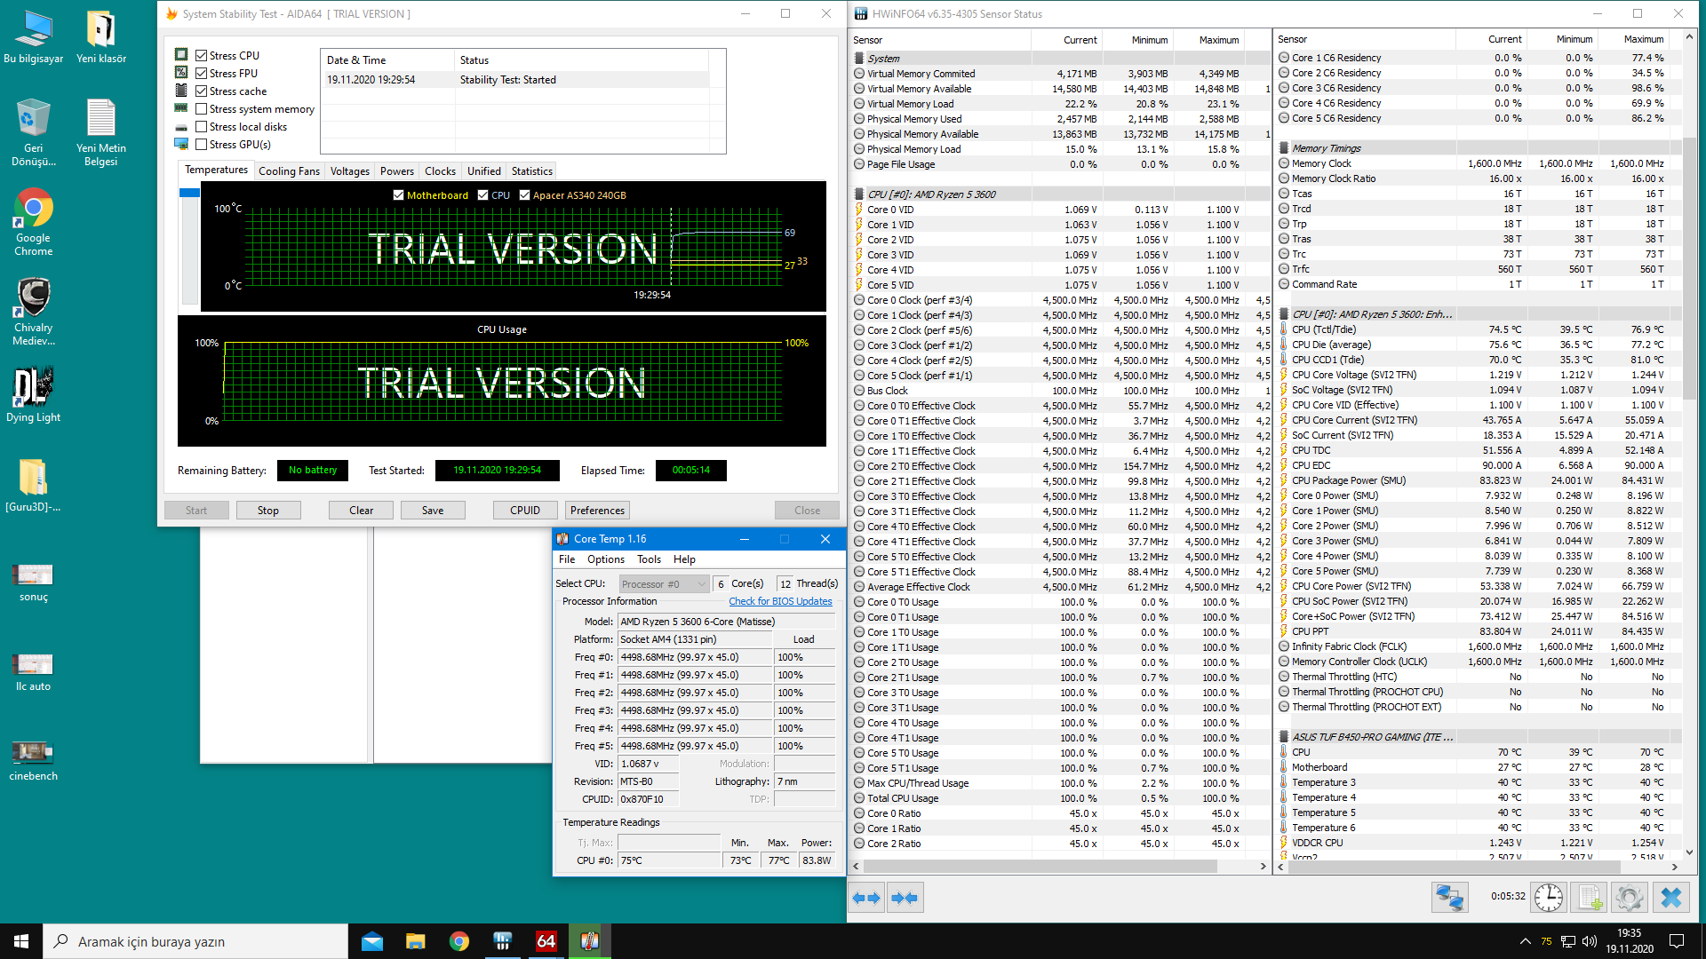Open Processor #0 dropdown in Core Temp

pos(664,583)
